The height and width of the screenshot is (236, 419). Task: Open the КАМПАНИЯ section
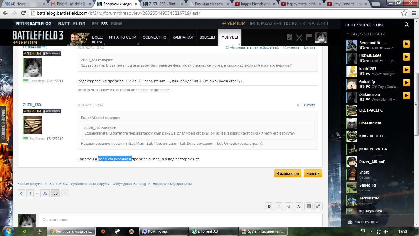point(183,37)
